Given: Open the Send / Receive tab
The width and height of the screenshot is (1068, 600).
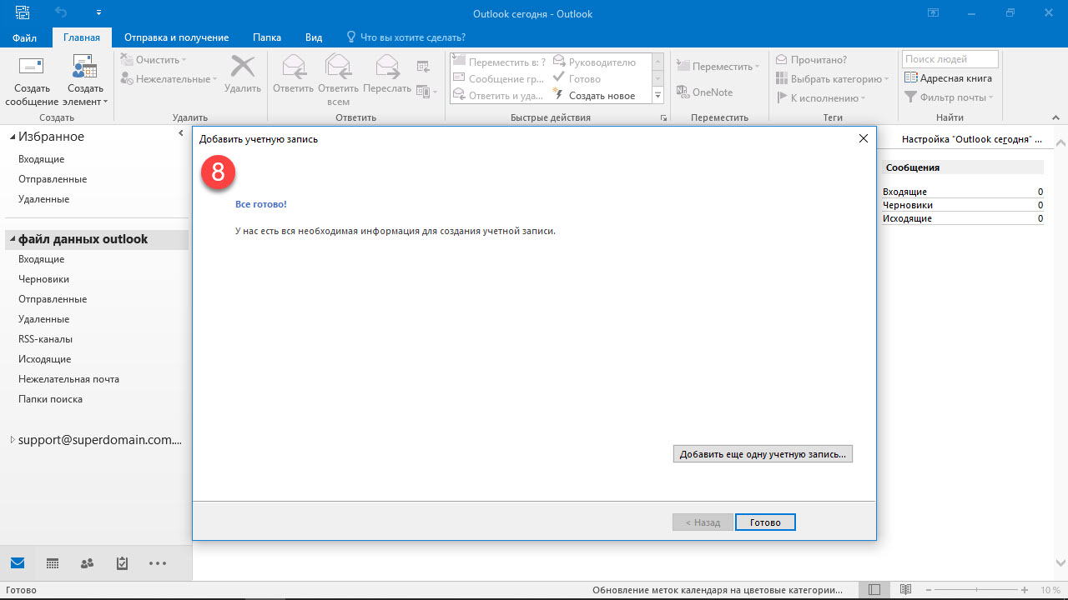Looking at the screenshot, I should (176, 37).
